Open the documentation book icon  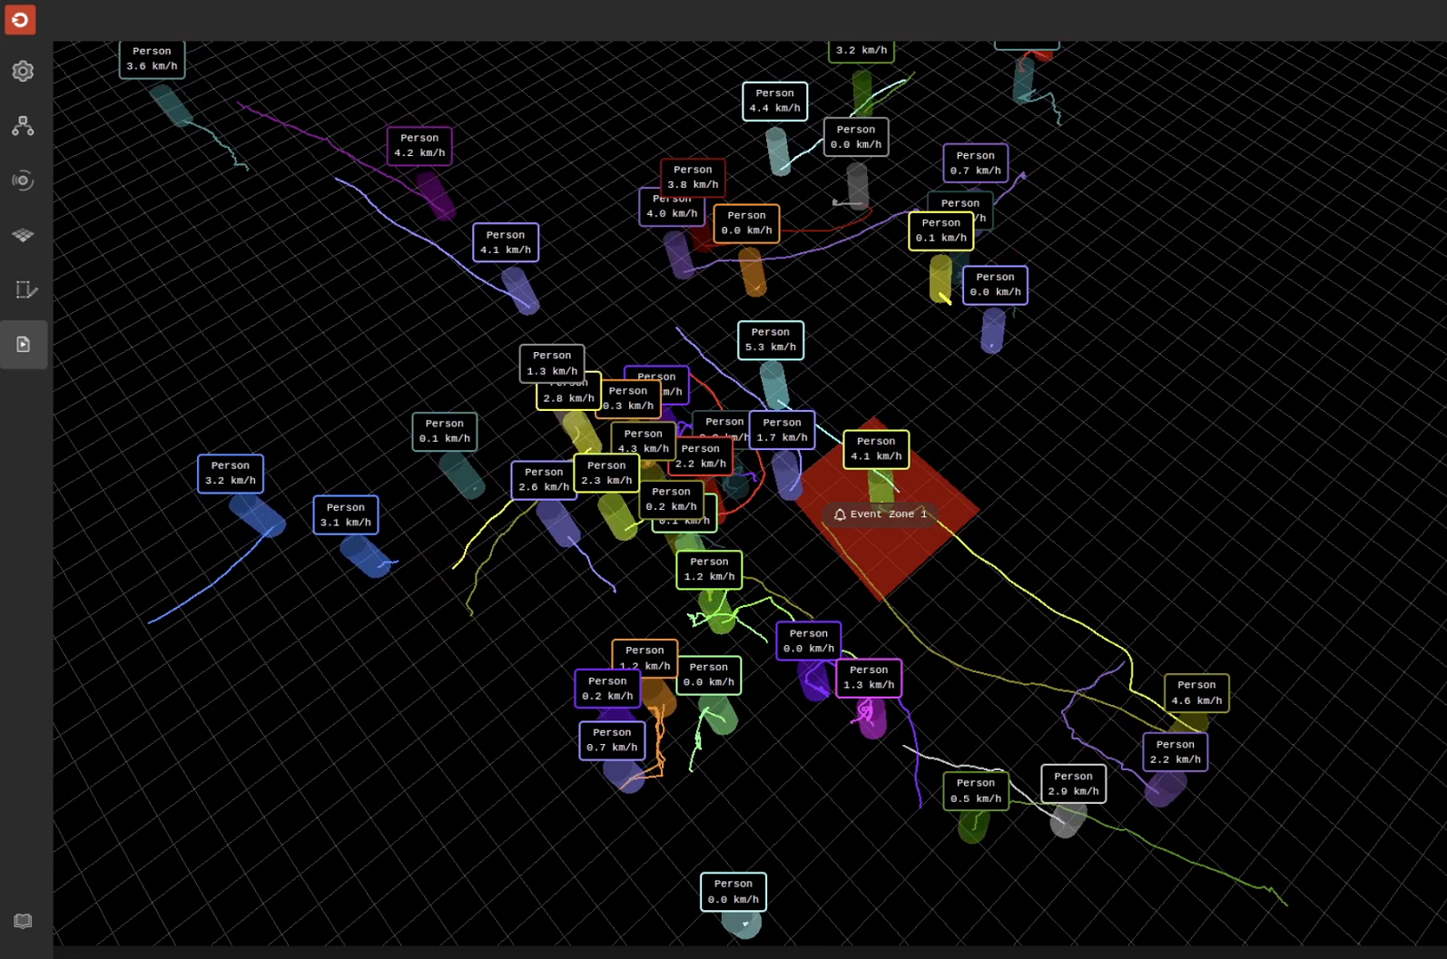[x=23, y=921]
